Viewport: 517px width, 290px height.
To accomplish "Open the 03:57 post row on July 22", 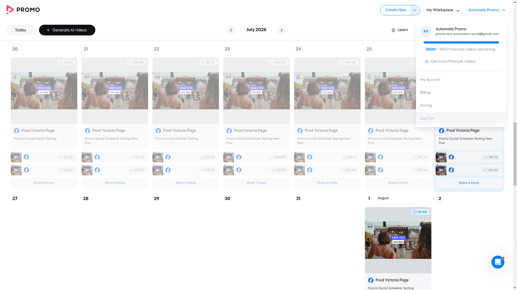I will (186, 170).
